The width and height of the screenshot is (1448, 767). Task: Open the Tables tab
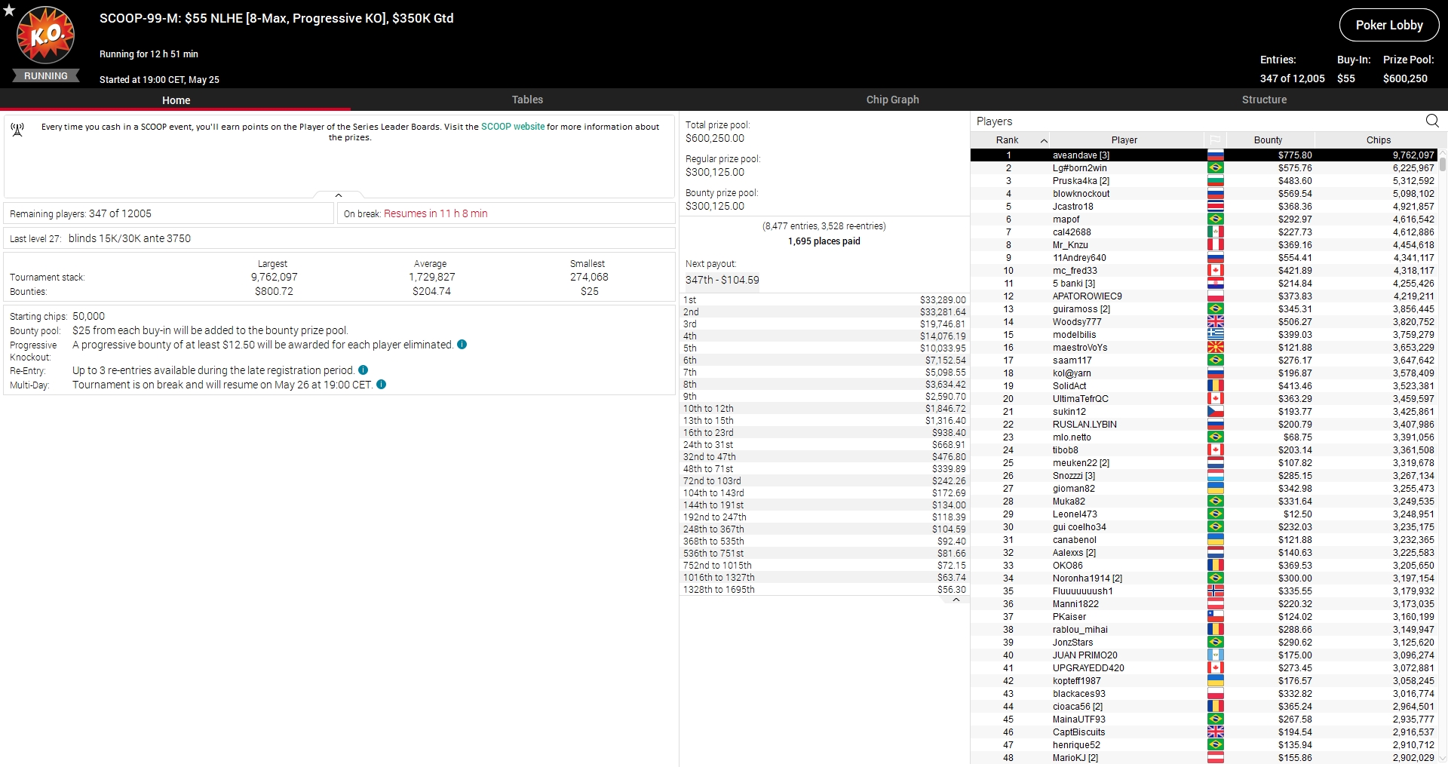[527, 100]
